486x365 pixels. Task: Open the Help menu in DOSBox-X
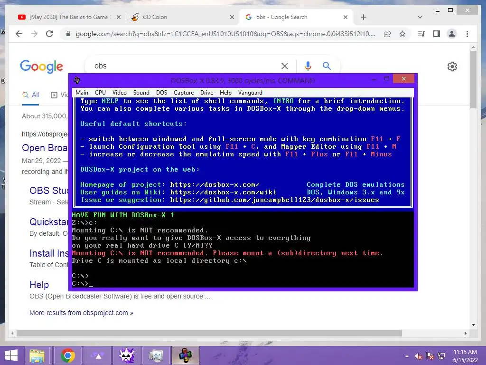coord(225,93)
